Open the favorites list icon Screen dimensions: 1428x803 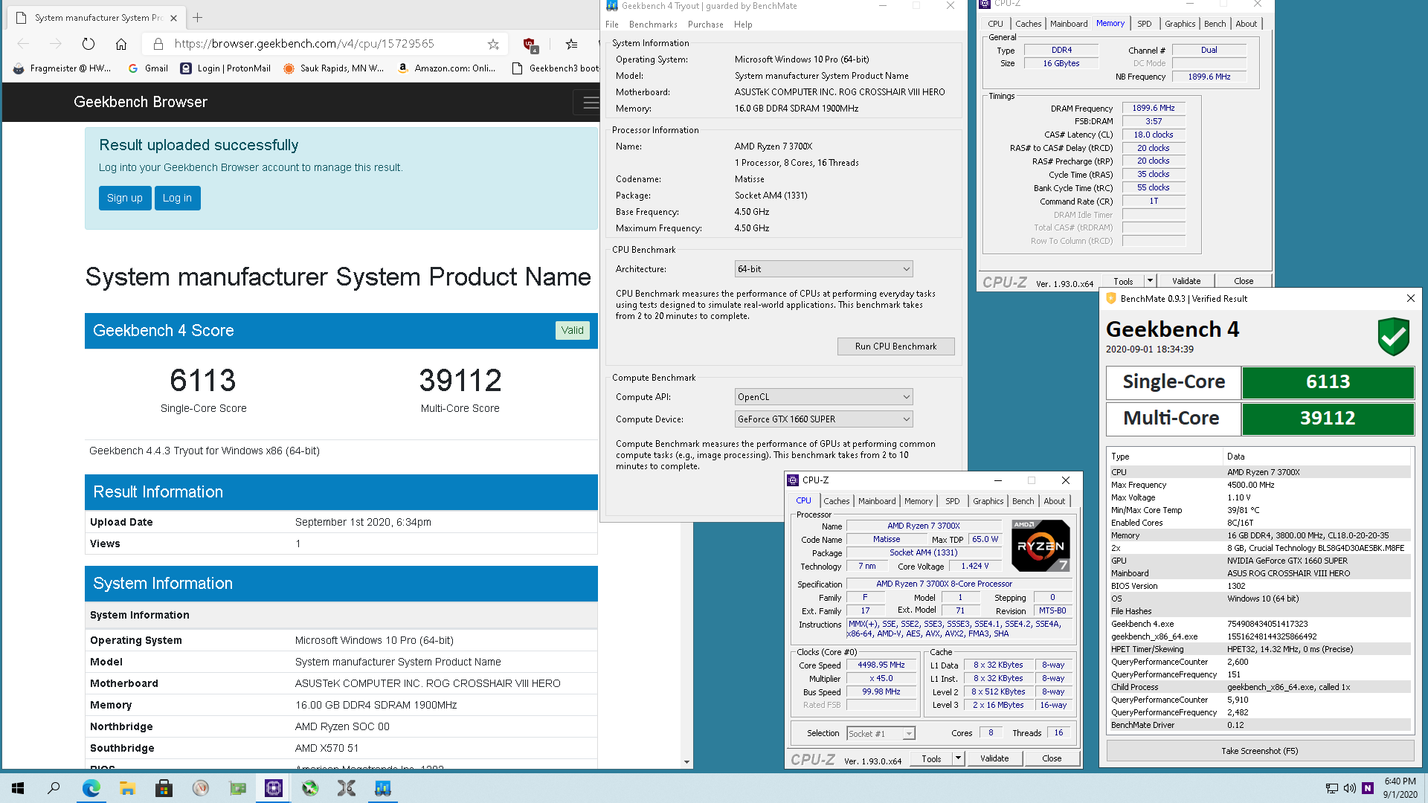(571, 45)
